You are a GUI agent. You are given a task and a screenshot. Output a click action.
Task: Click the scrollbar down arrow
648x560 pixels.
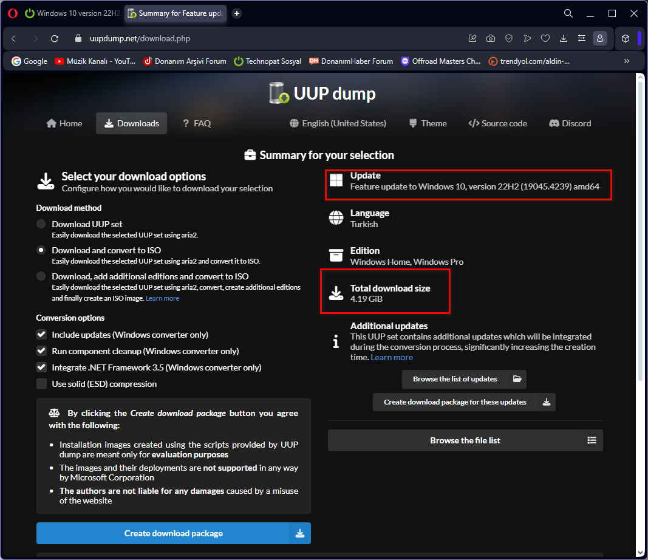point(640,553)
